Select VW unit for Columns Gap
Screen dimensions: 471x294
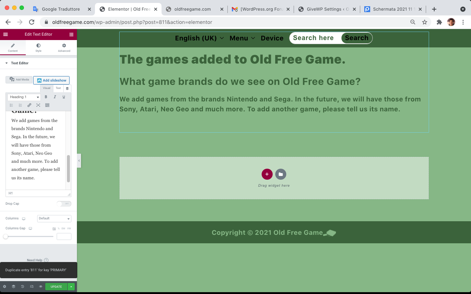[69, 229]
